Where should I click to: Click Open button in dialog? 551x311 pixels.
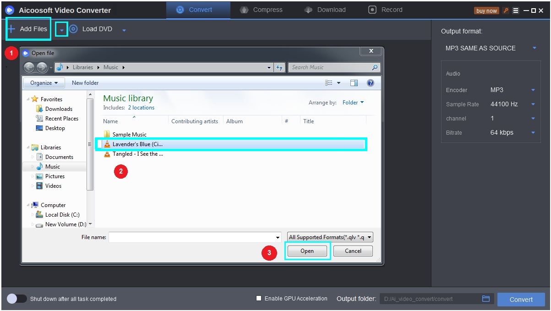tap(307, 251)
